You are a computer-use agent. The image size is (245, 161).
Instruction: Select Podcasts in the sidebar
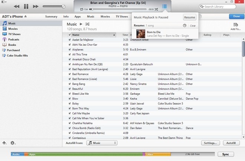pos(31,39)
